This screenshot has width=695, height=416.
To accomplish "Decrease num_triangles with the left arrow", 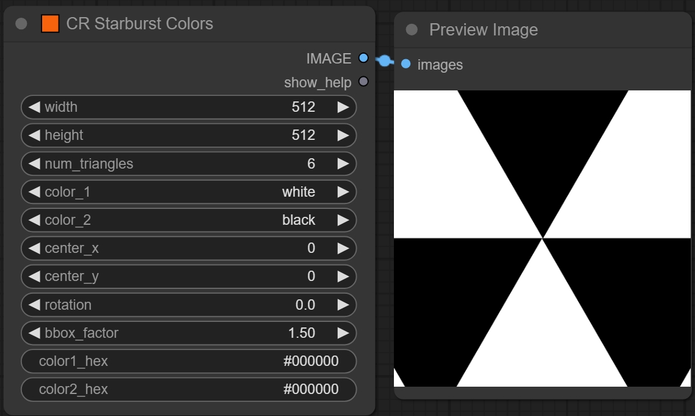I will 34,164.
